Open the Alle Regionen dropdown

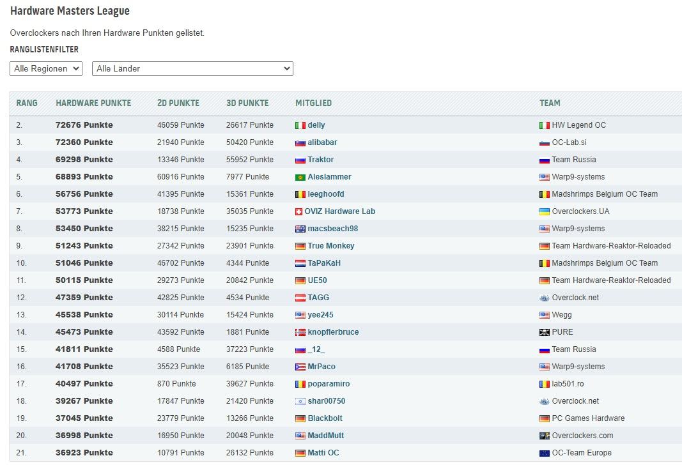click(x=46, y=68)
